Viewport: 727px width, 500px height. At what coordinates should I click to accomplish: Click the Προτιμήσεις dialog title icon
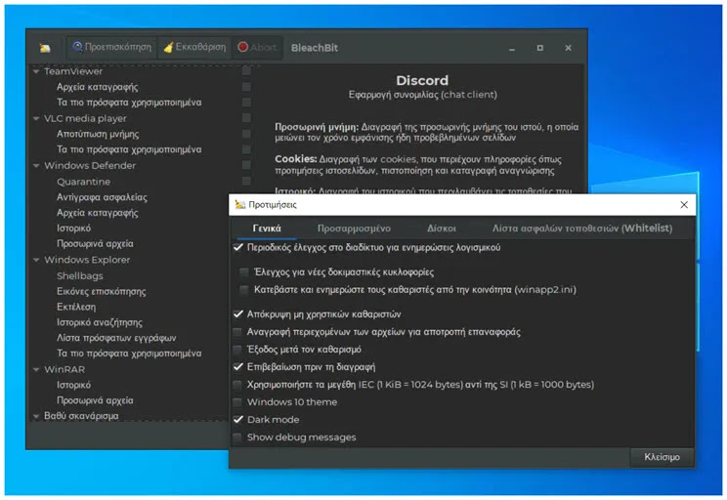pos(239,204)
